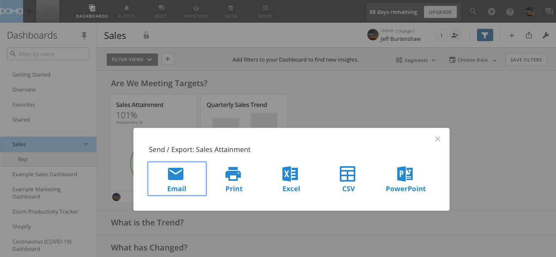Export card as CSV
Image resolution: width=556 pixels, height=257 pixels.
point(348,179)
